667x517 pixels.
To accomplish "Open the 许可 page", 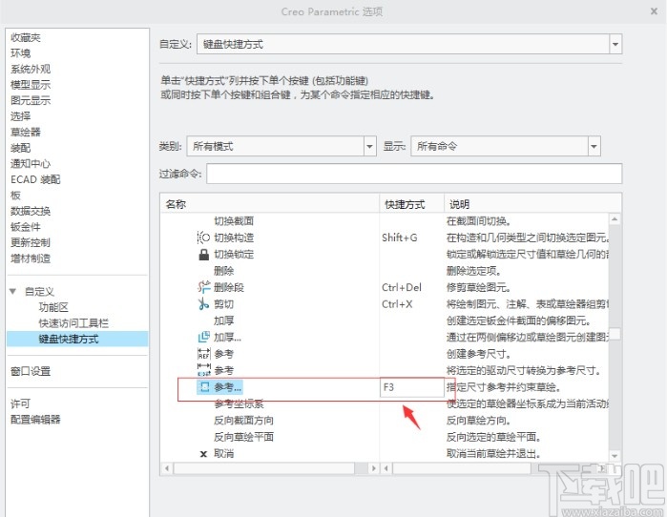I will point(20,403).
